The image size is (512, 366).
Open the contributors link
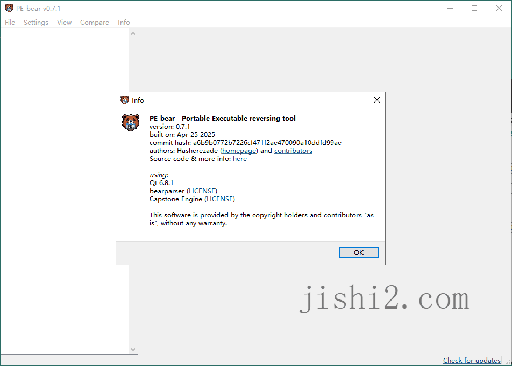click(x=293, y=151)
